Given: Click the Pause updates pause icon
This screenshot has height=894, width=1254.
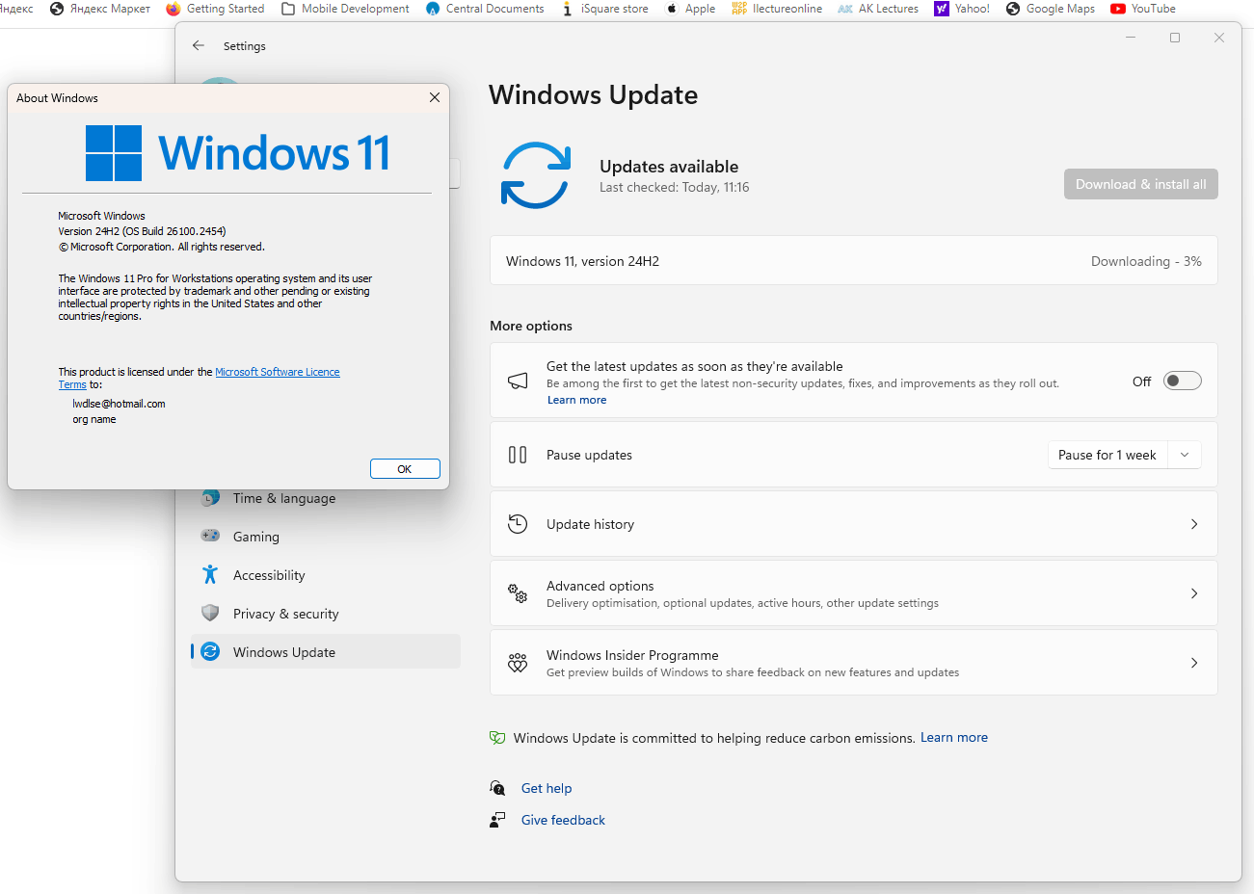Looking at the screenshot, I should pyautogui.click(x=518, y=455).
